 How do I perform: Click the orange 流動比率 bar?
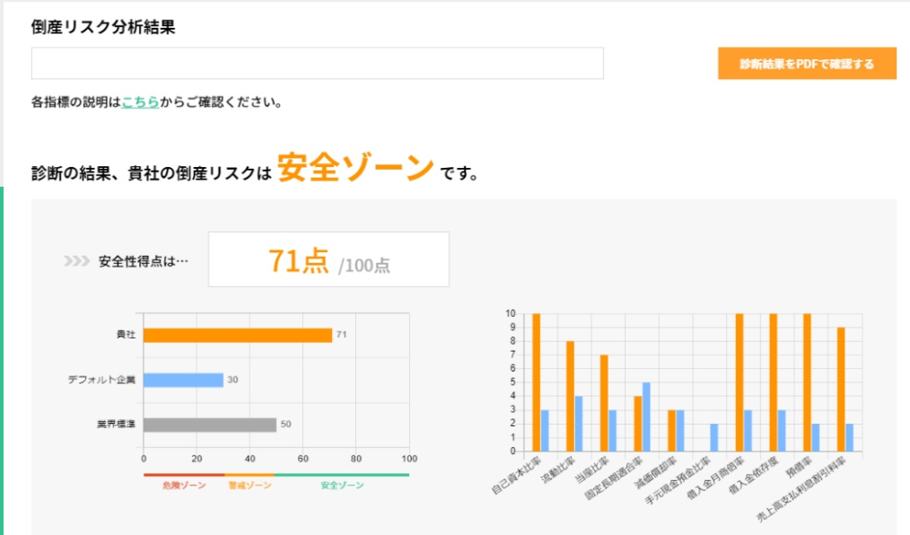(570, 396)
